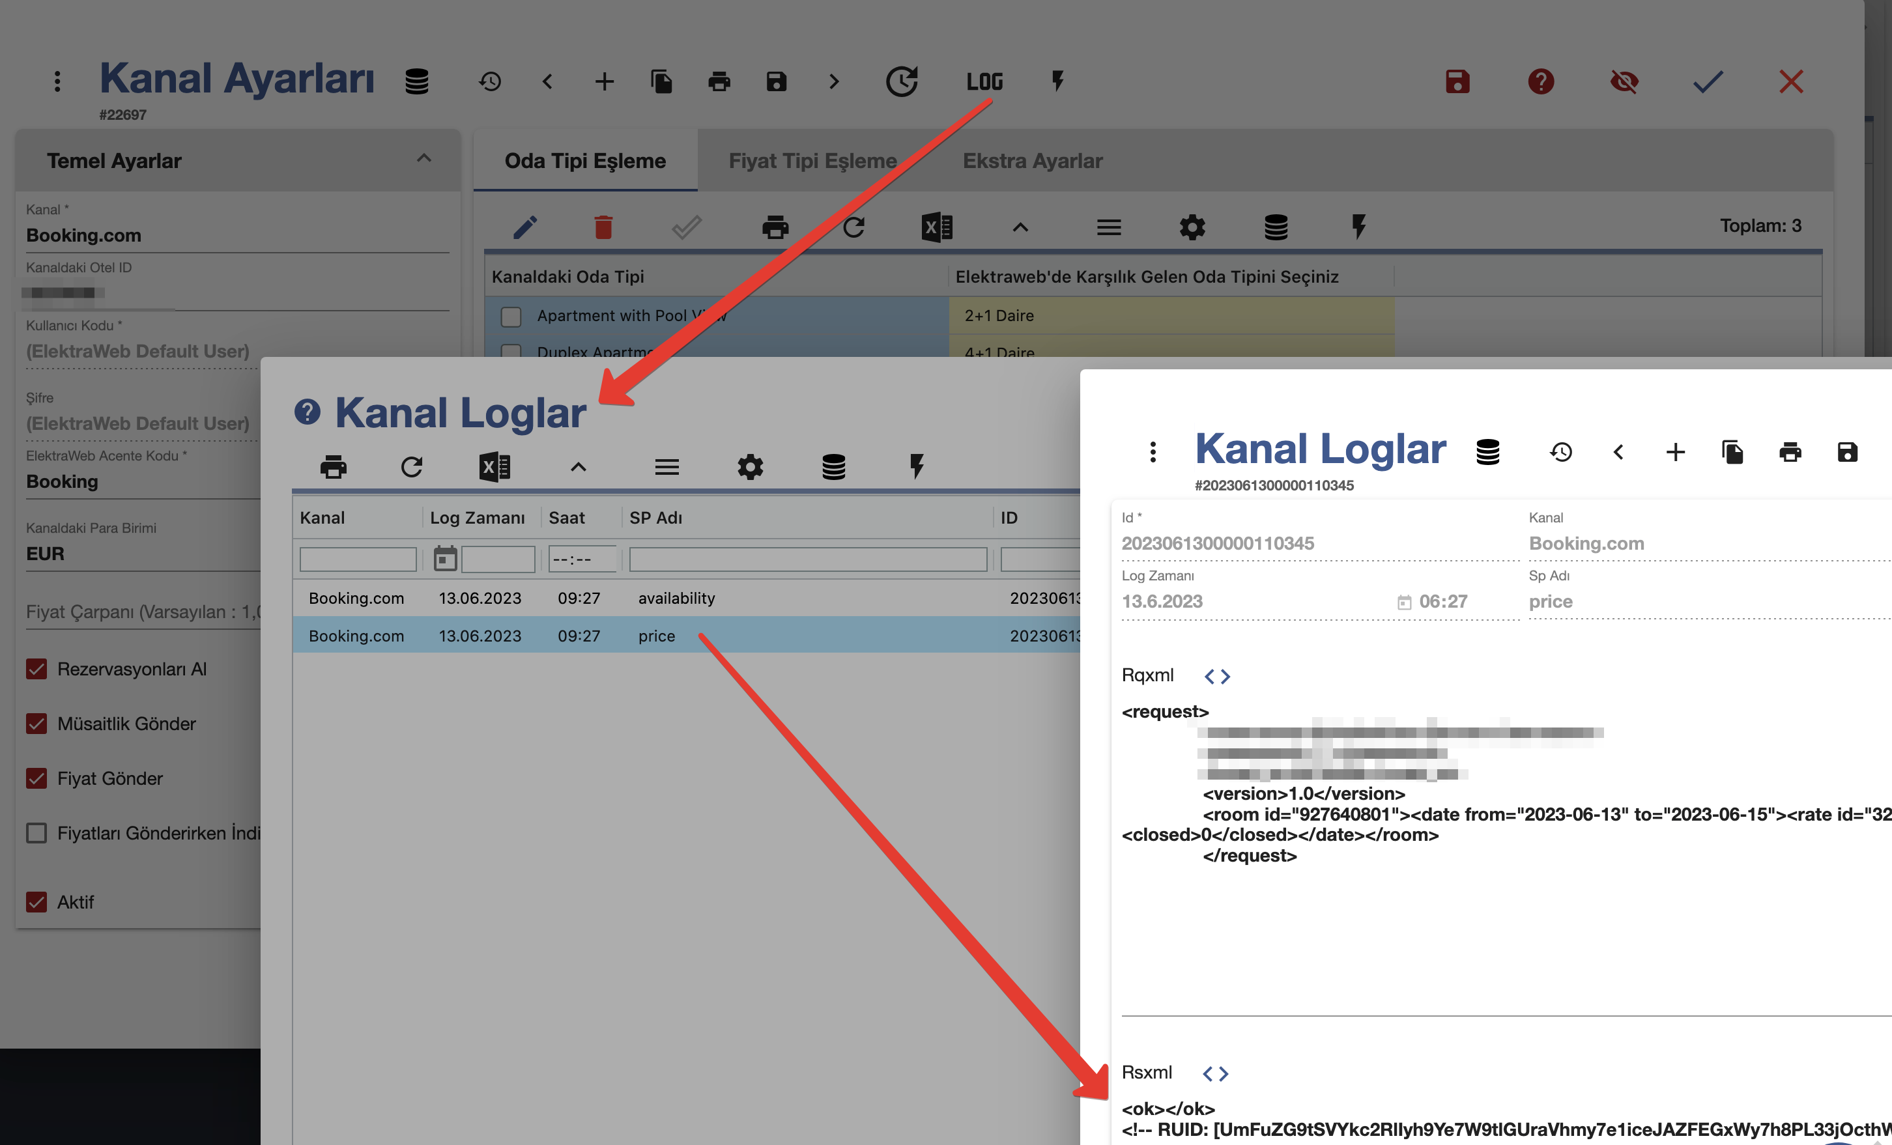The width and height of the screenshot is (1892, 1145).
Task: Click the LOG icon in Kanal Ayarları toolbar
Action: 984,81
